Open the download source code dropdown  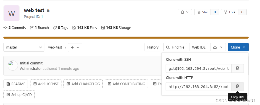[218, 47]
